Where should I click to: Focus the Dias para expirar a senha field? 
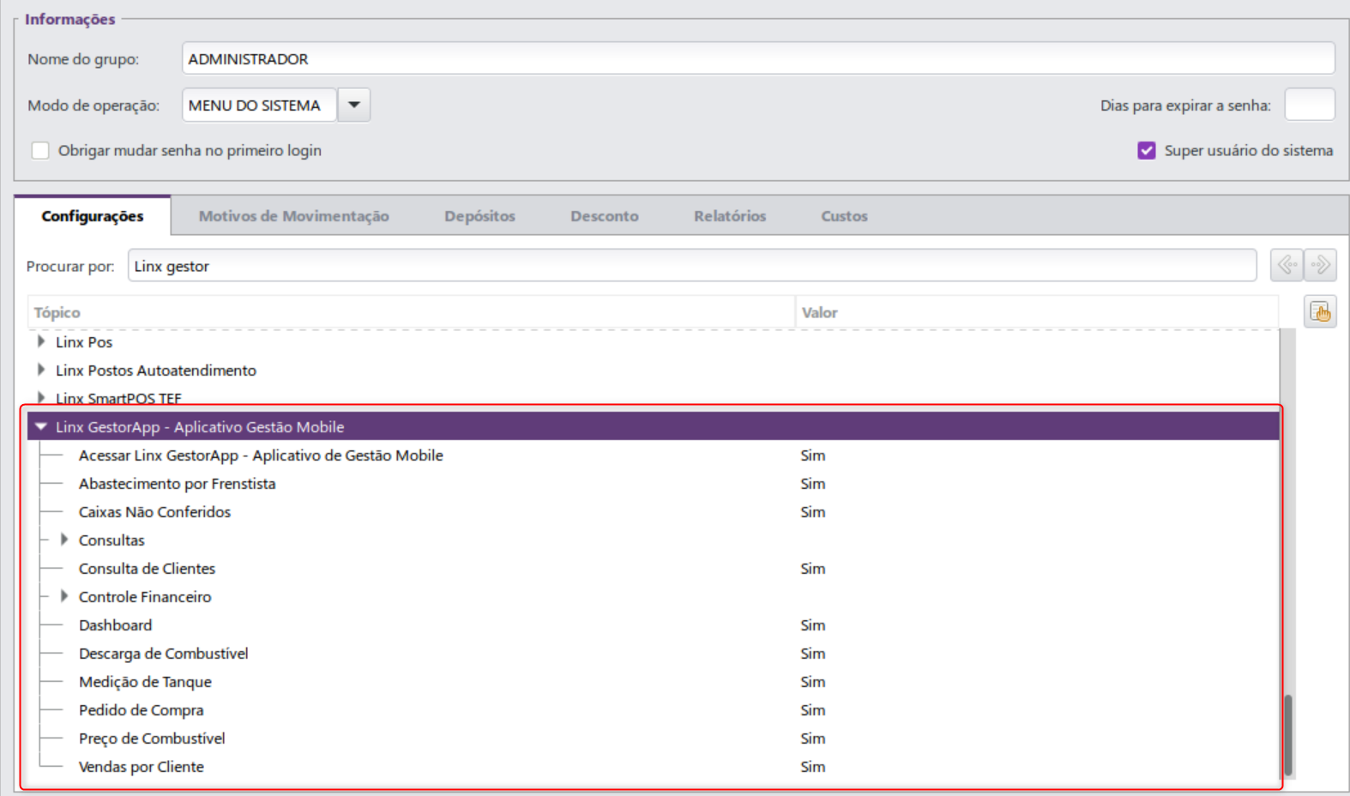1310,105
